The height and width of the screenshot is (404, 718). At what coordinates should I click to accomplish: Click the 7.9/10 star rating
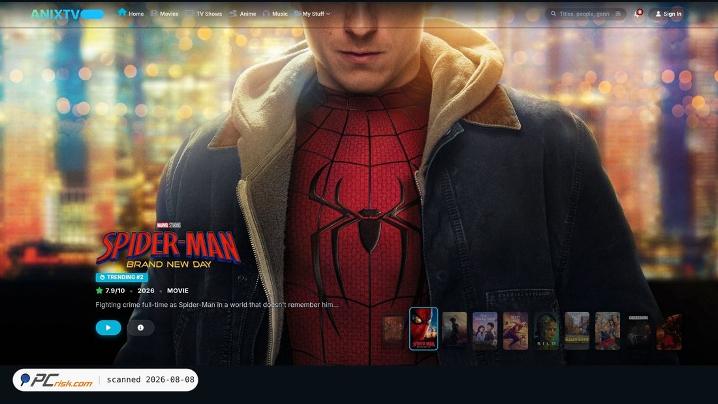110,290
